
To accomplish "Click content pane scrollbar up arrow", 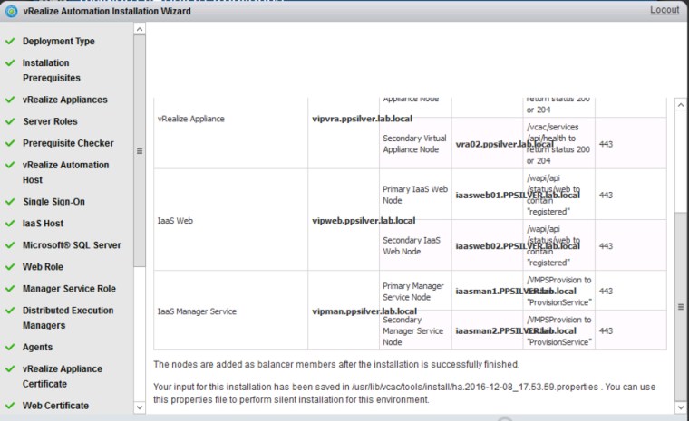I will [680, 104].
